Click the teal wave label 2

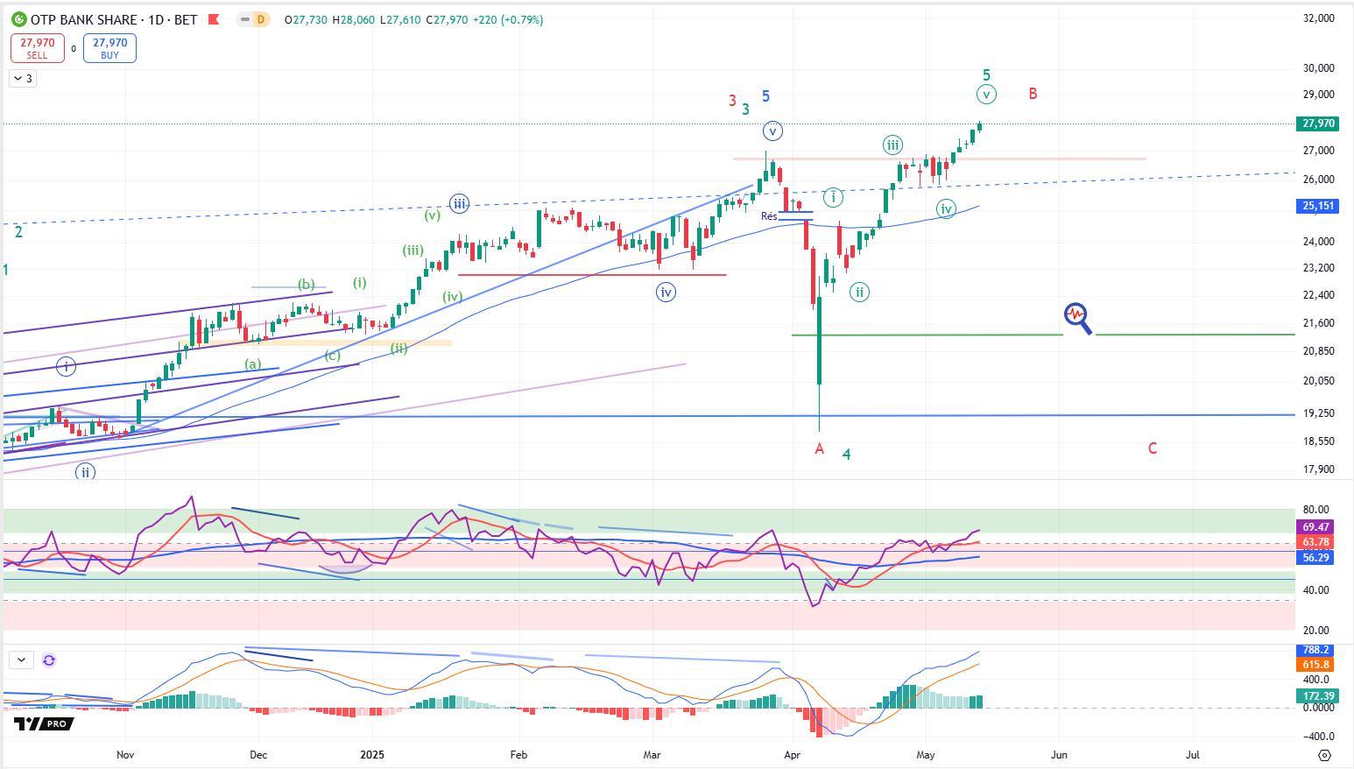pyautogui.click(x=18, y=232)
